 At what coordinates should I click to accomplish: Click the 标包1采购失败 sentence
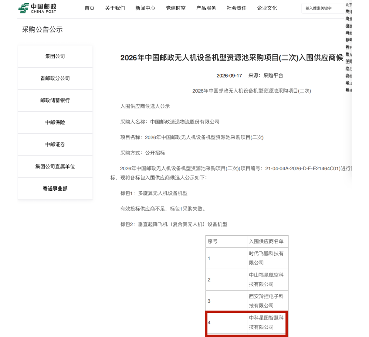(163, 209)
